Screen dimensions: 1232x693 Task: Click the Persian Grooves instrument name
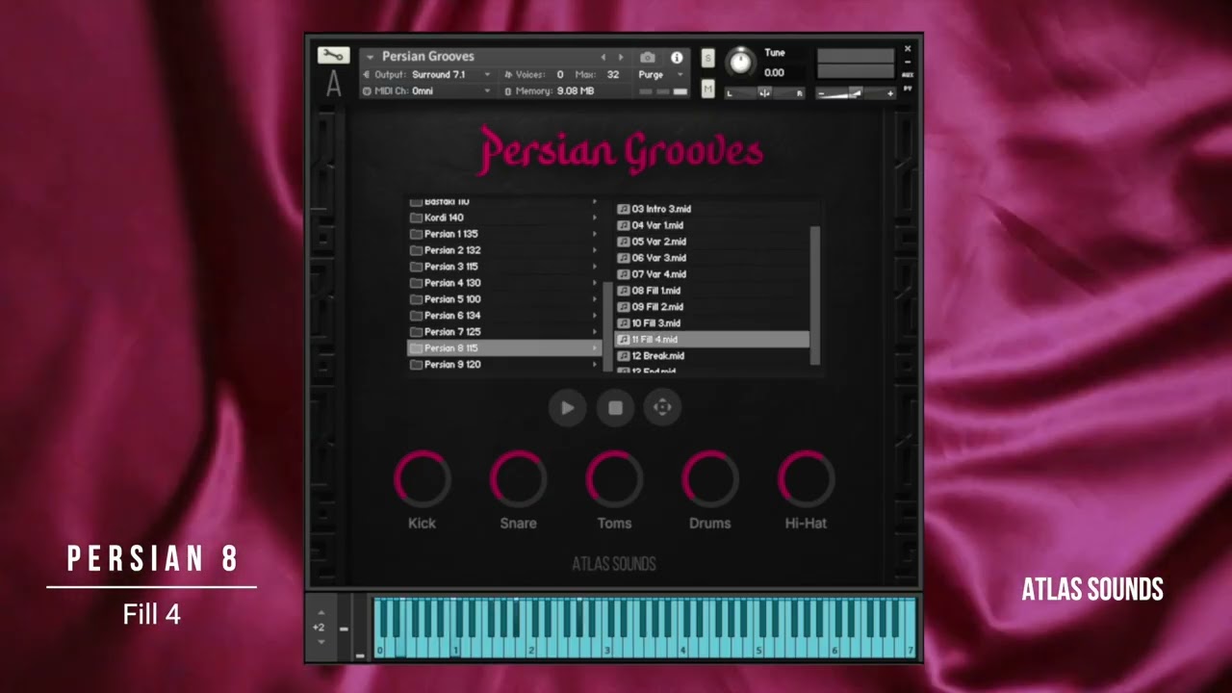(428, 57)
